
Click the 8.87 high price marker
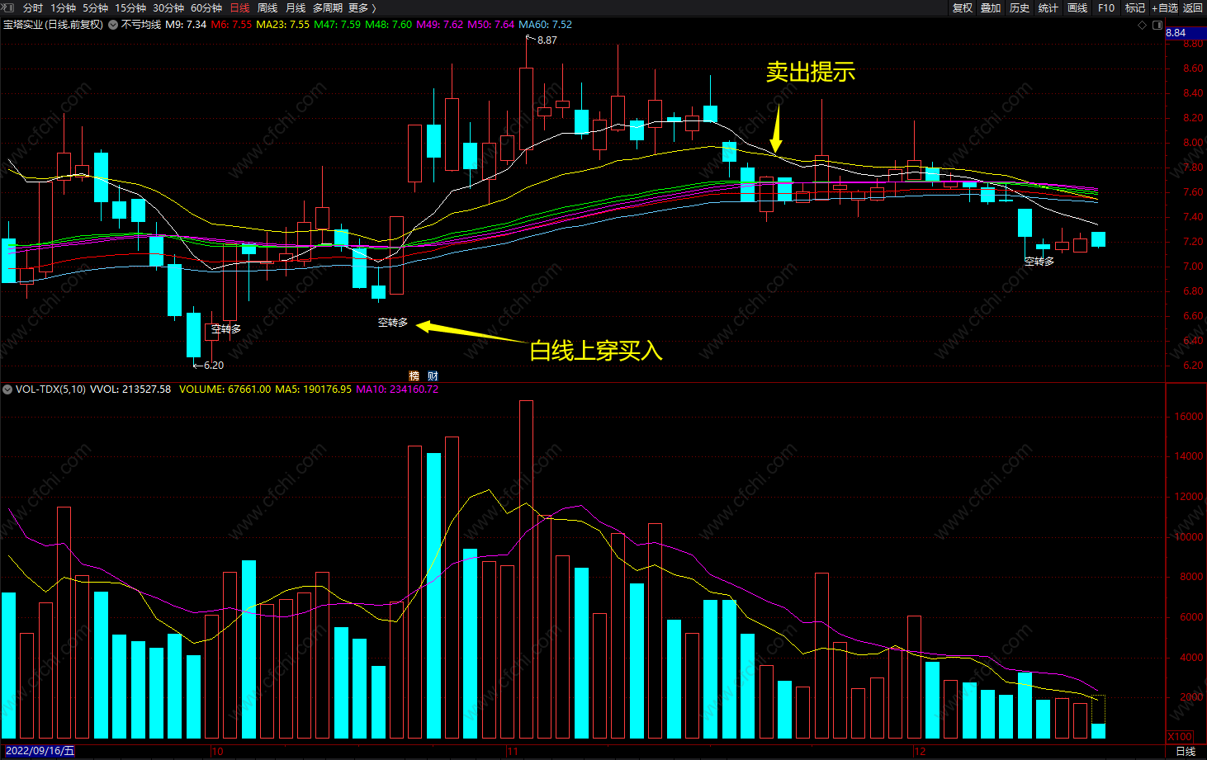click(547, 40)
